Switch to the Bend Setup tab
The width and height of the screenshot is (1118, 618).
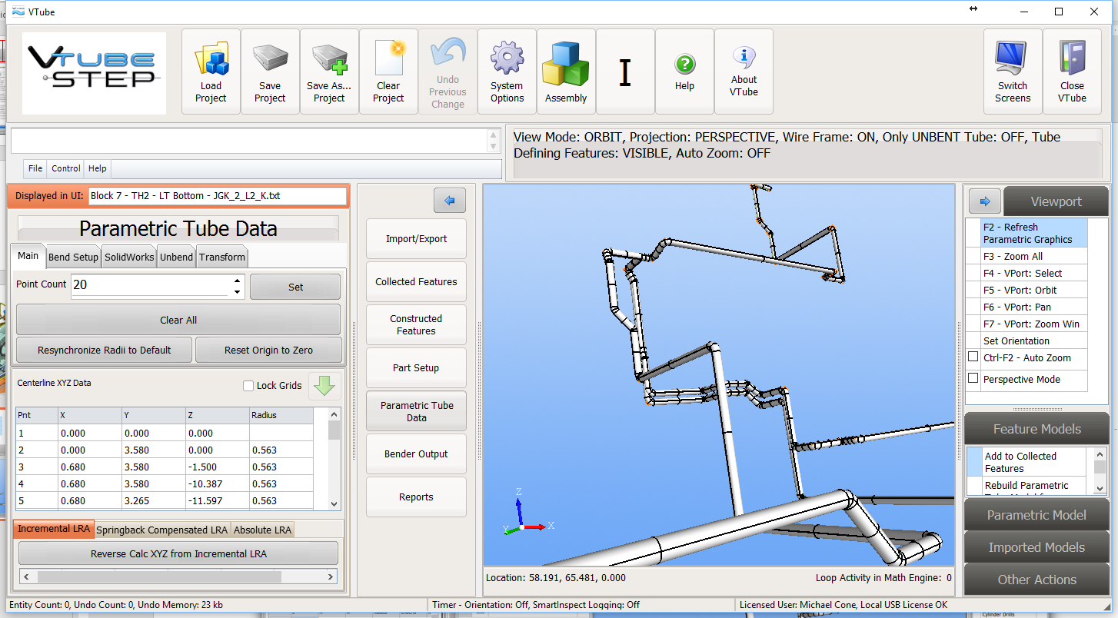(74, 257)
